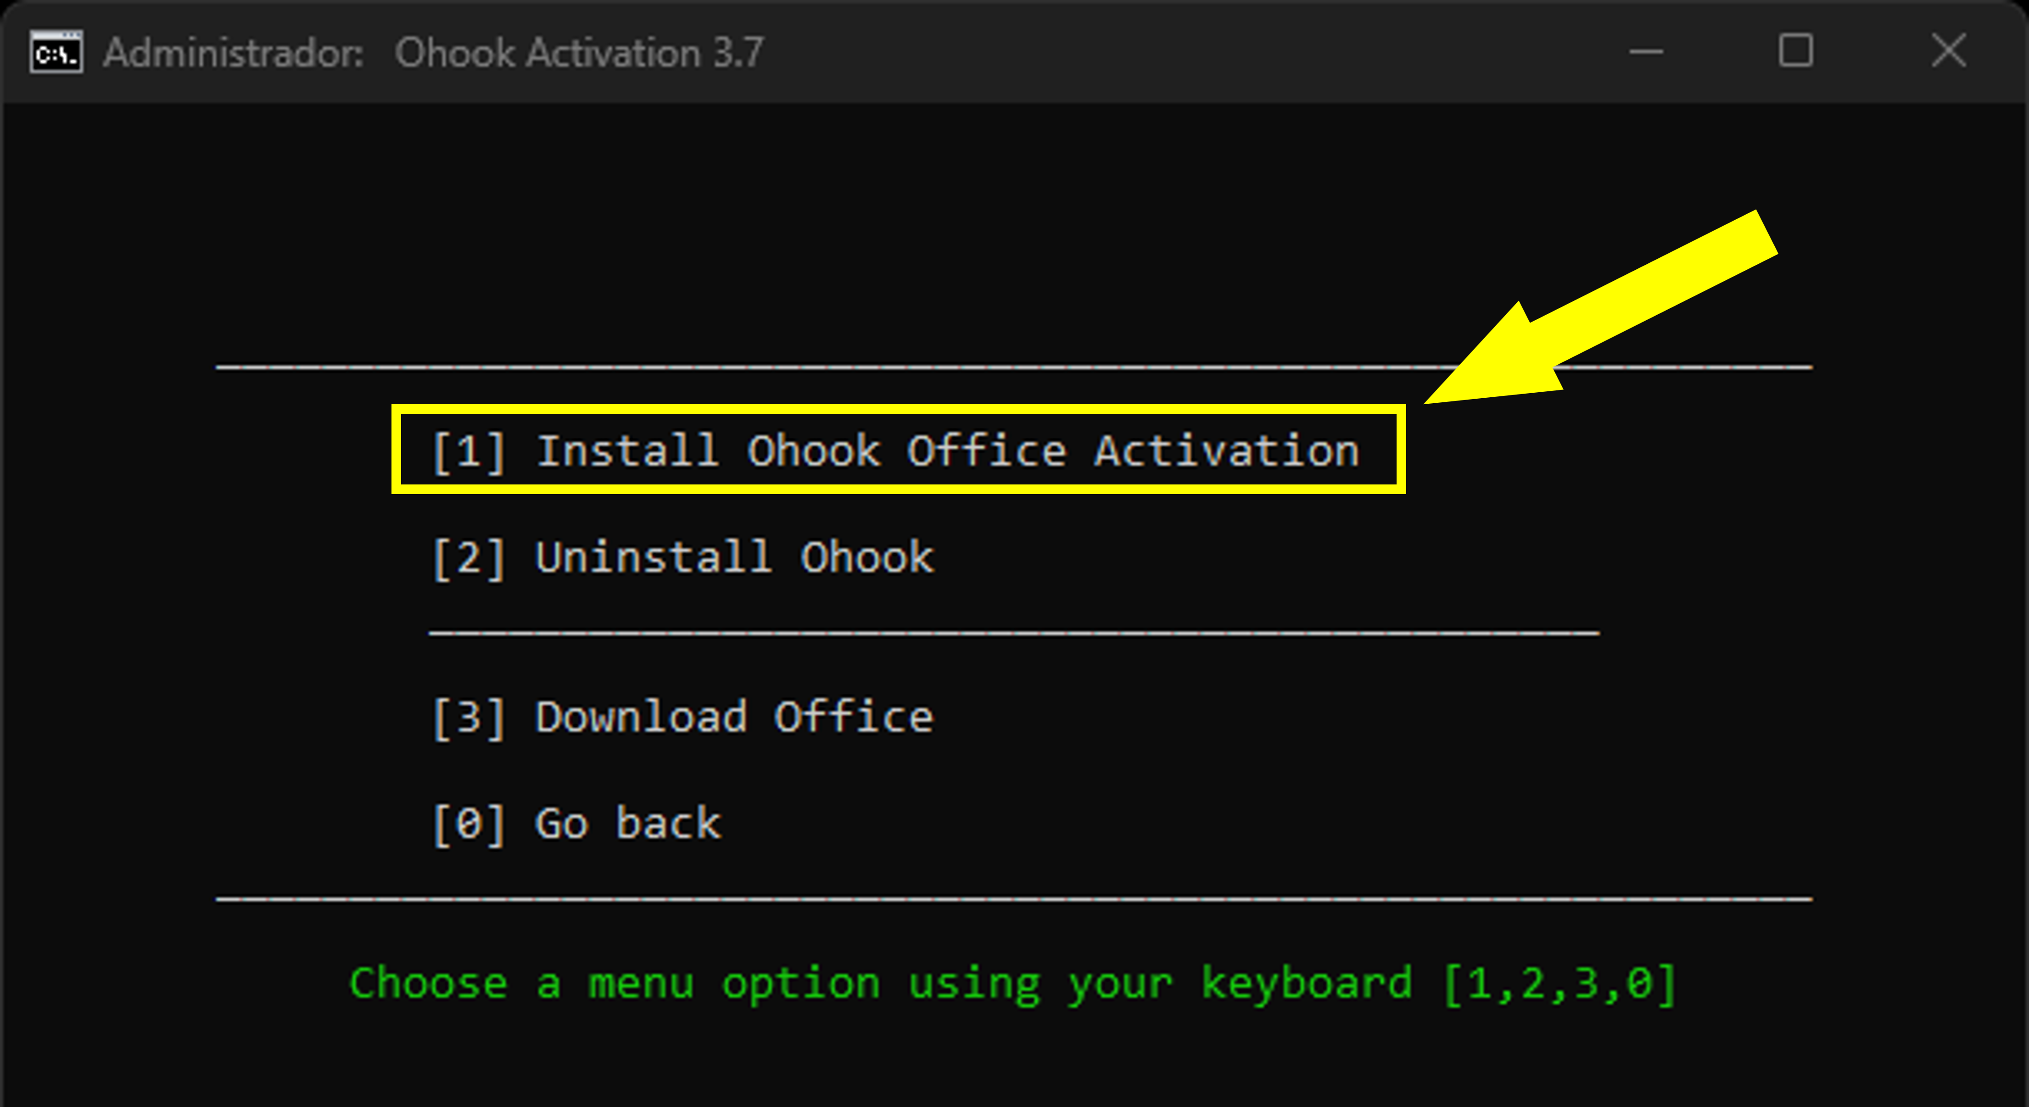Click the [3] number beside Download Office

click(x=469, y=717)
